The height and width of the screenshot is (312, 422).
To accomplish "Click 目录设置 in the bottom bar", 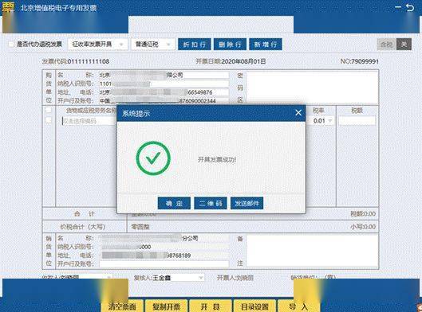I will [x=254, y=306].
